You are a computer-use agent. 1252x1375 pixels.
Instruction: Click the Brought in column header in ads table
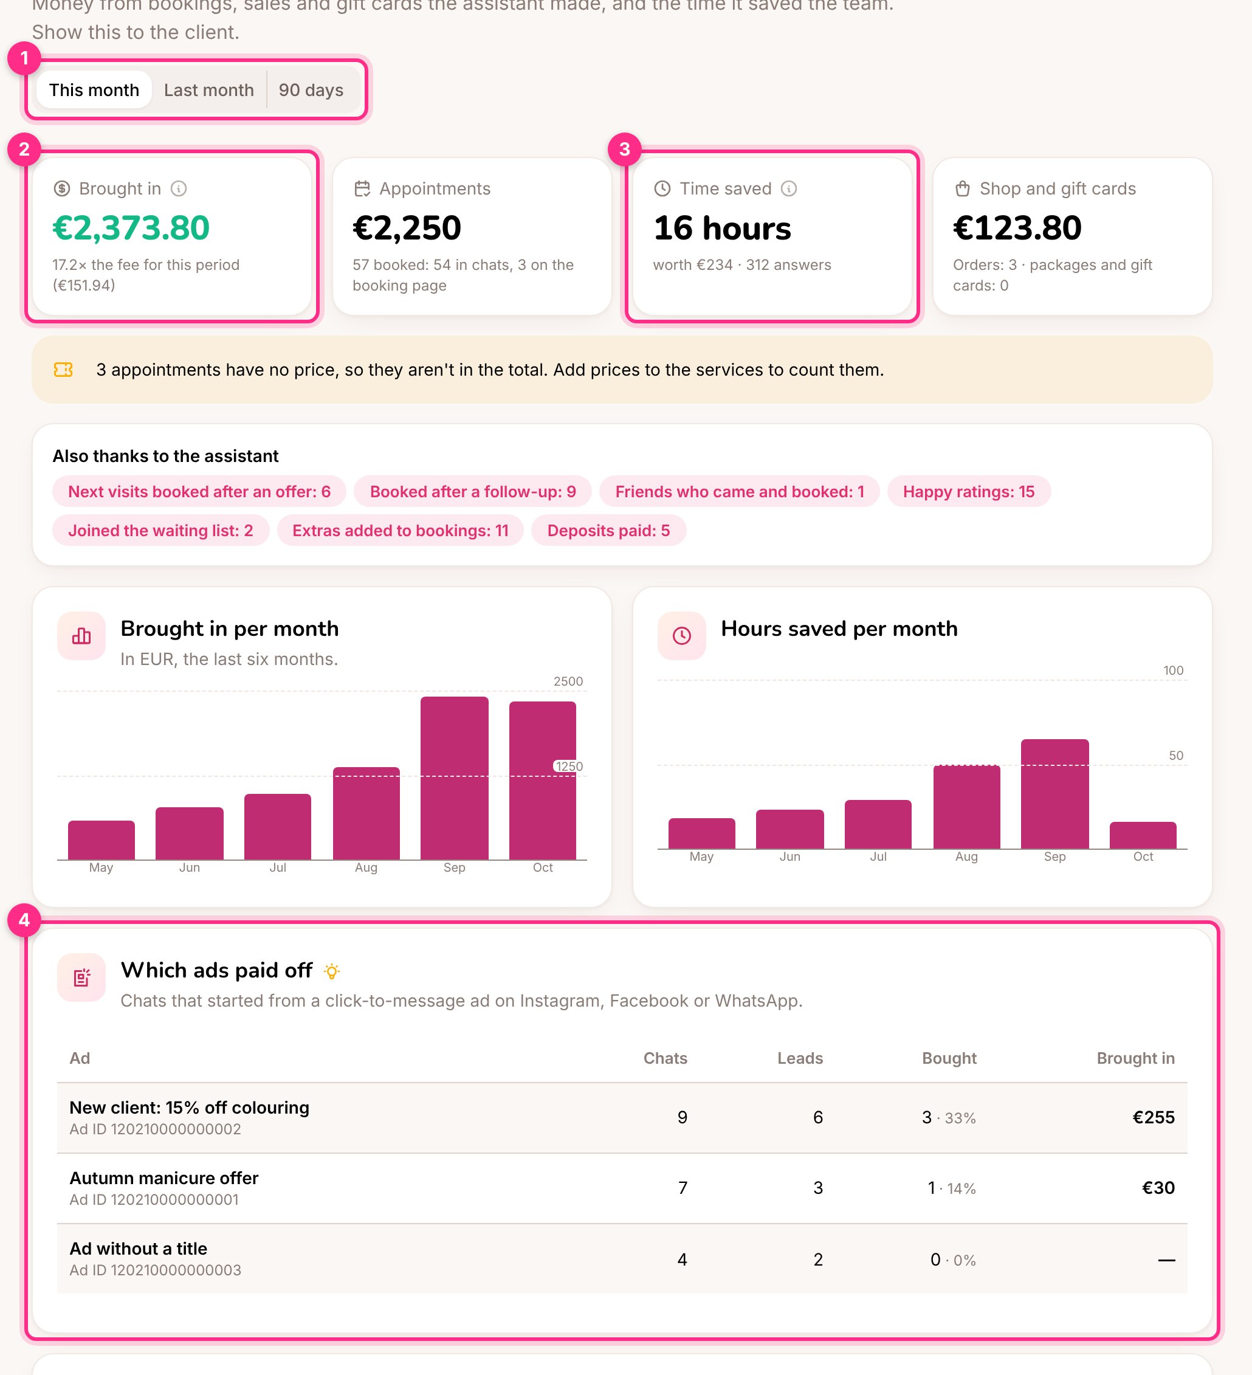tap(1135, 1058)
